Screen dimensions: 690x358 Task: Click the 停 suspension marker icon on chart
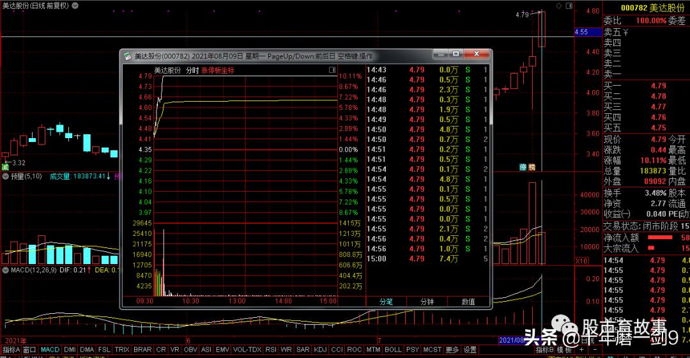[523, 167]
